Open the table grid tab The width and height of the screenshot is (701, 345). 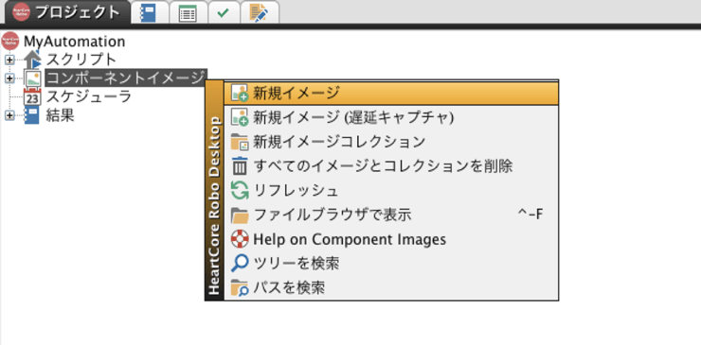pos(188,12)
